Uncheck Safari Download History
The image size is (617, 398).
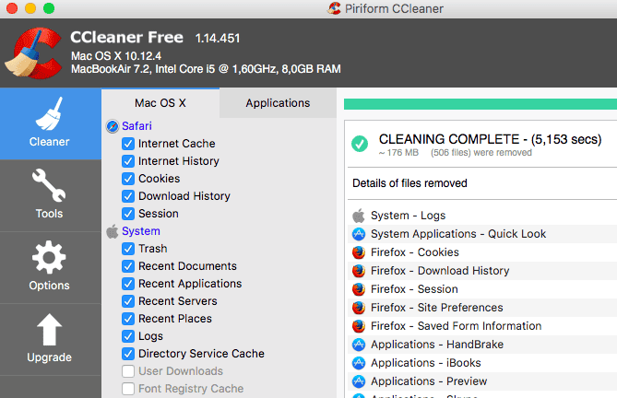click(128, 196)
